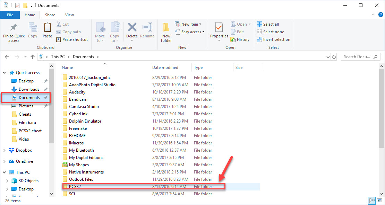Refresh the Documents folder view

click(334, 57)
